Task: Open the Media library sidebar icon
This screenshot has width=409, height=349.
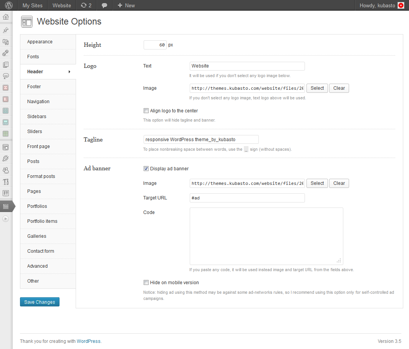Action: (x=6, y=42)
